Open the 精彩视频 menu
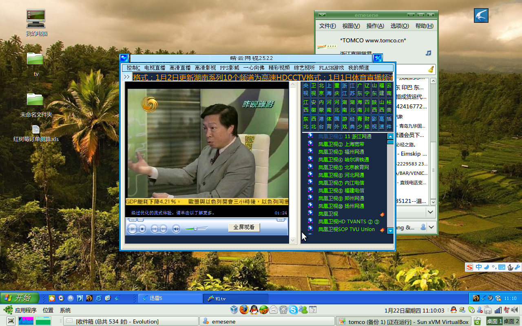The image size is (522, 326). pyautogui.click(x=279, y=68)
